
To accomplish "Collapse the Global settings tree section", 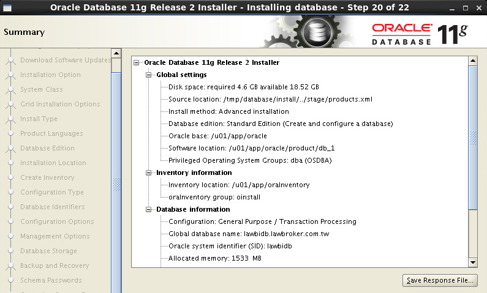I will 148,75.
